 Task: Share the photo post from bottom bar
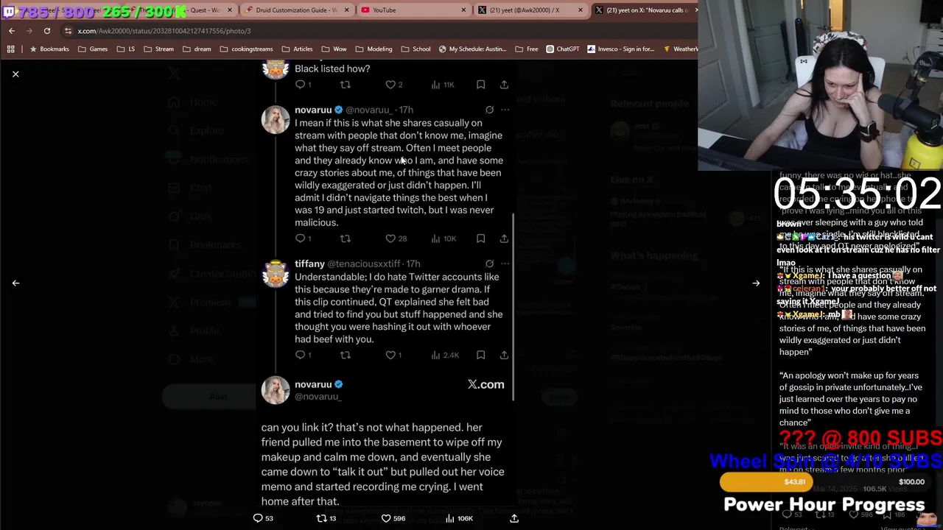coord(514,518)
